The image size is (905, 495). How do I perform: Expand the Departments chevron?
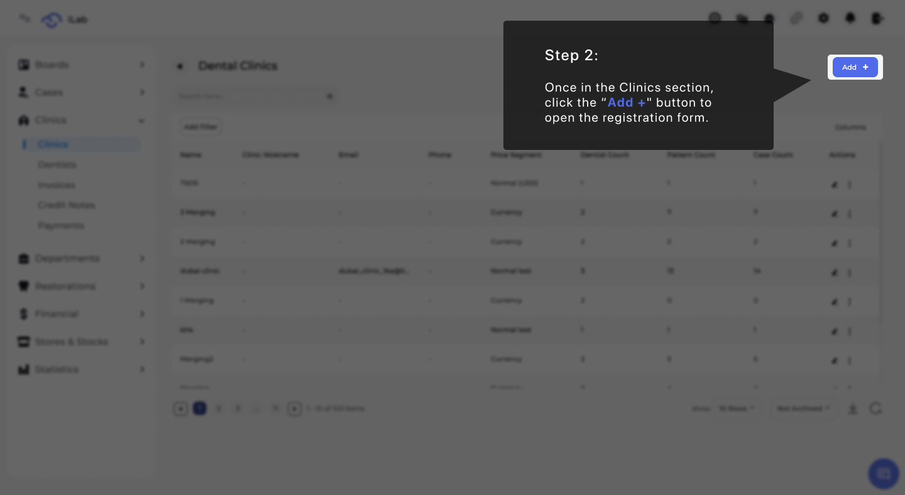[142, 258]
